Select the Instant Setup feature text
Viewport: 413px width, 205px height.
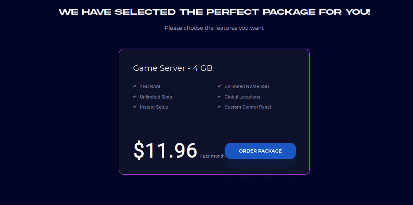click(154, 107)
